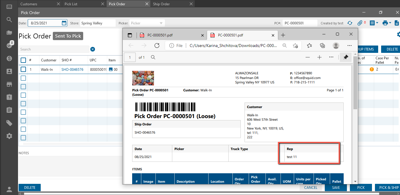Close the Pick List tab
Viewport: 400px width, 195px height.
click(x=102, y=4)
